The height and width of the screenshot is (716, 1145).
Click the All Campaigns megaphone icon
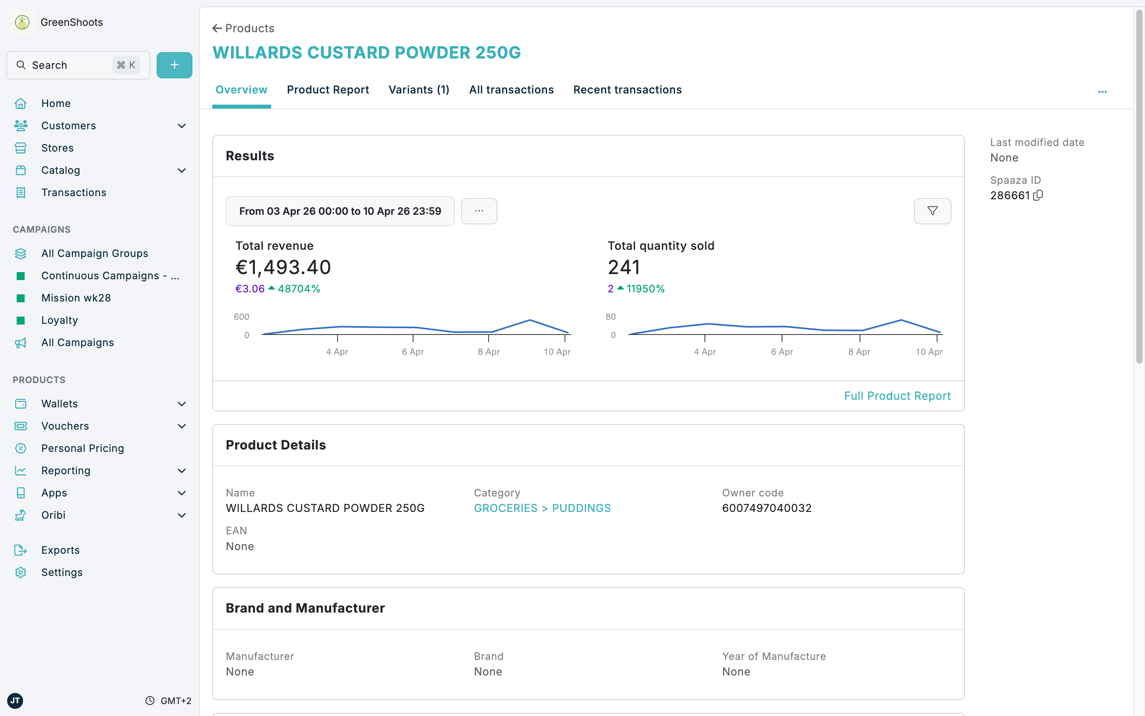tap(21, 342)
